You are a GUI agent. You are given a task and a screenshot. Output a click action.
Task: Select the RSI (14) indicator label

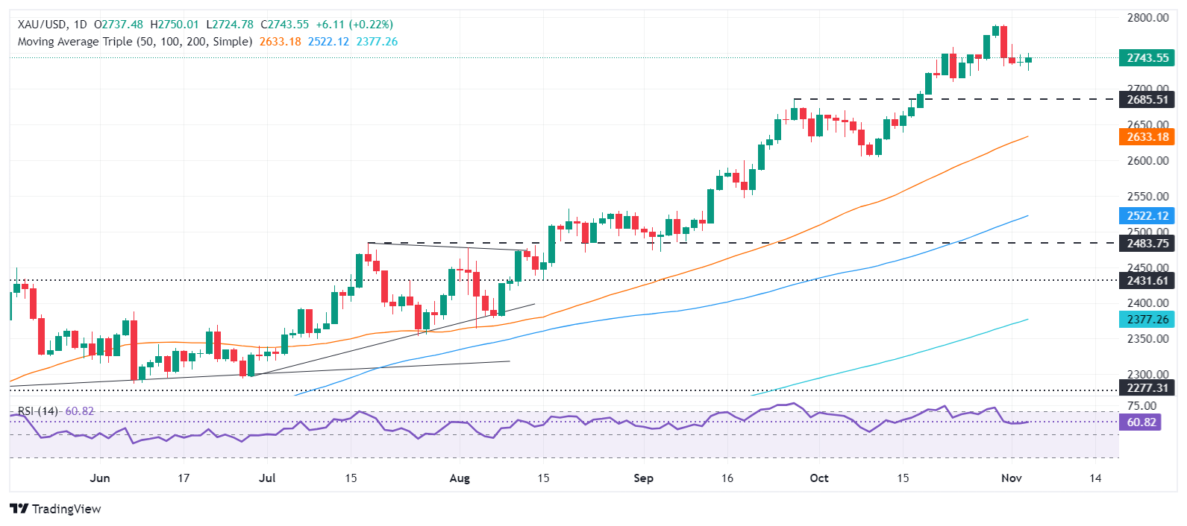point(37,411)
